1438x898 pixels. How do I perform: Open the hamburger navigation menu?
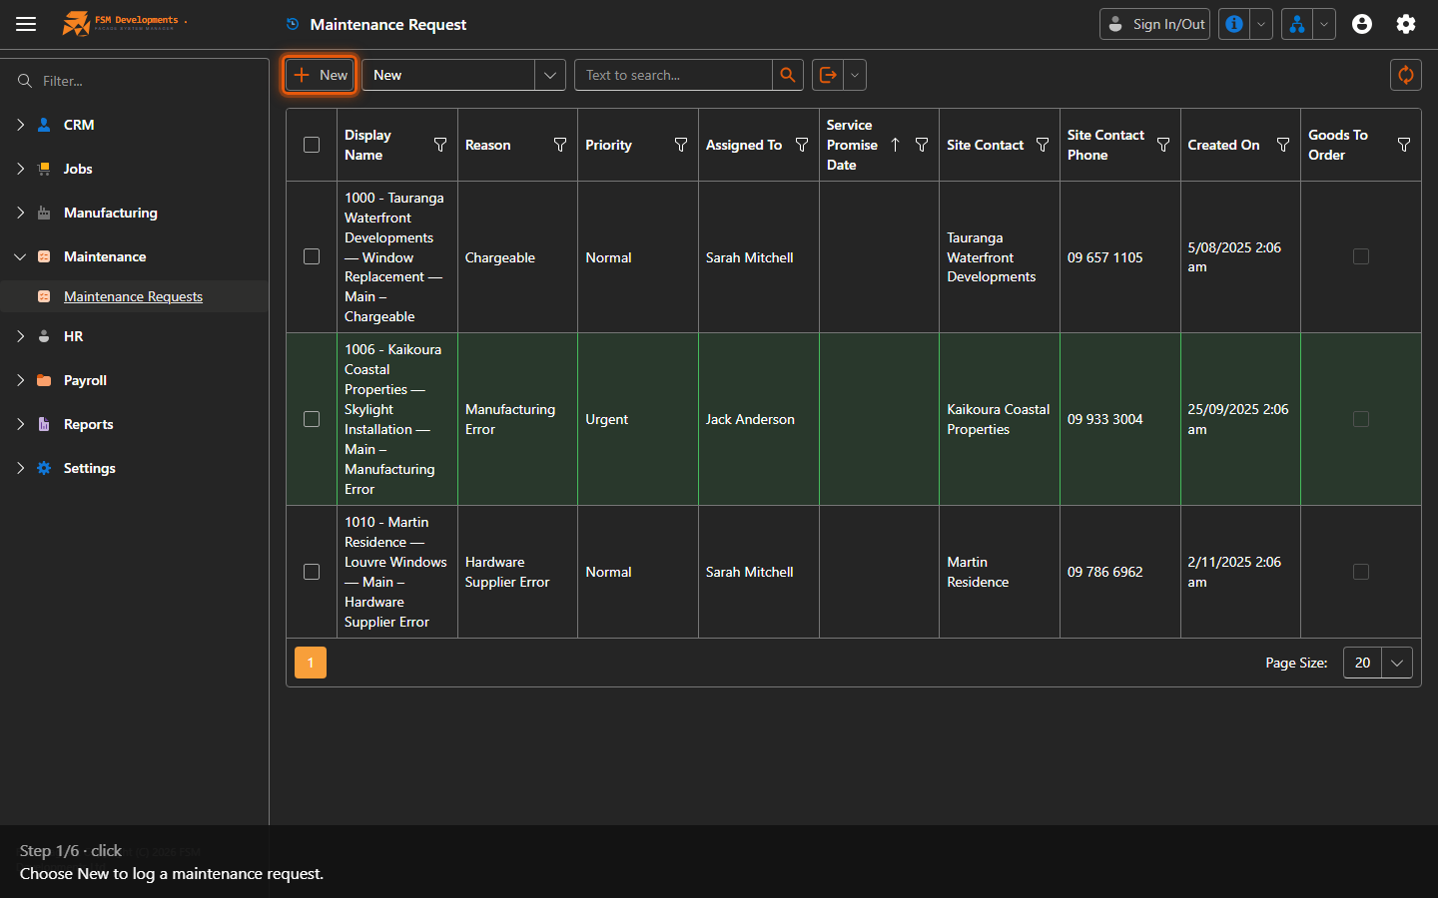pos(26,24)
